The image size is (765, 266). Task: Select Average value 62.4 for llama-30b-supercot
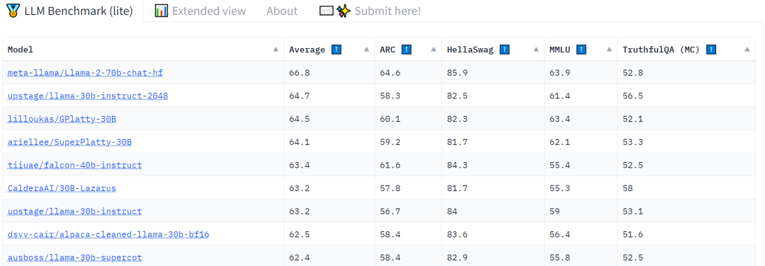pyautogui.click(x=299, y=258)
